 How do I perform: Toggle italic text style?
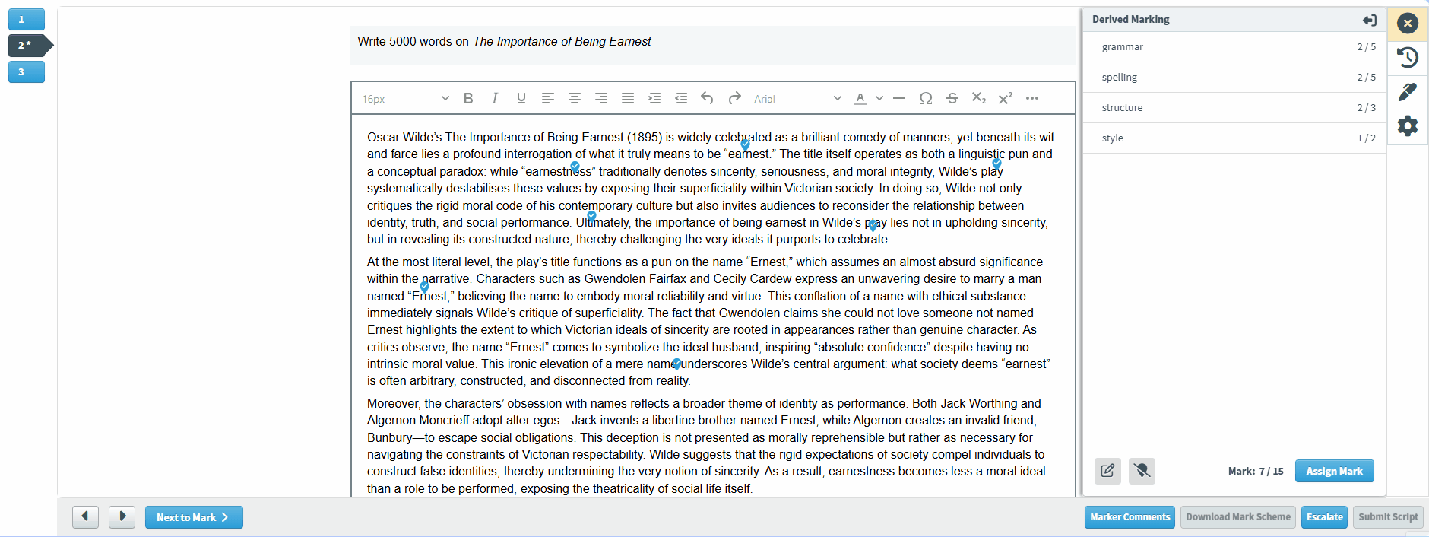[495, 98]
